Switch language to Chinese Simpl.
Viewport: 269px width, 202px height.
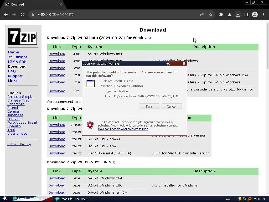click(20, 97)
